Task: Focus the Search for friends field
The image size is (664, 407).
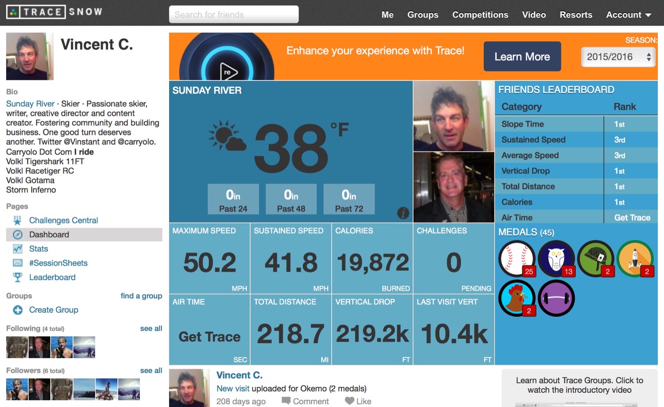Action: click(x=234, y=15)
